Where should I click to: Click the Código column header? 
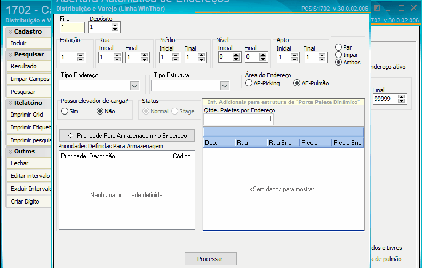point(183,156)
